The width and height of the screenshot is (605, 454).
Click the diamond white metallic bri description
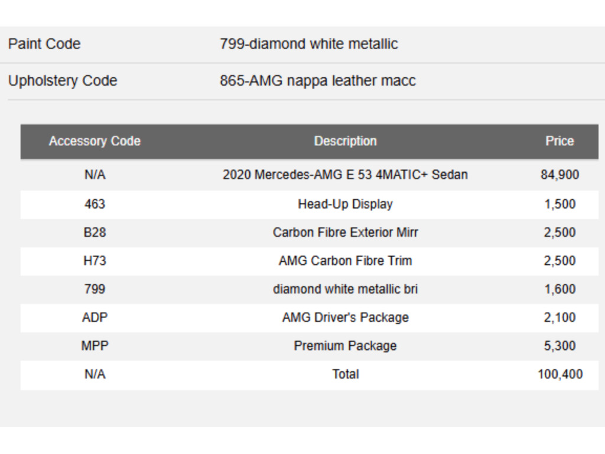[345, 289]
